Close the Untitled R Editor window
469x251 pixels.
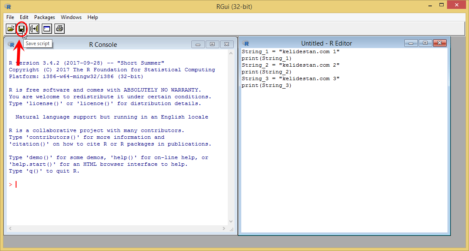(440, 43)
